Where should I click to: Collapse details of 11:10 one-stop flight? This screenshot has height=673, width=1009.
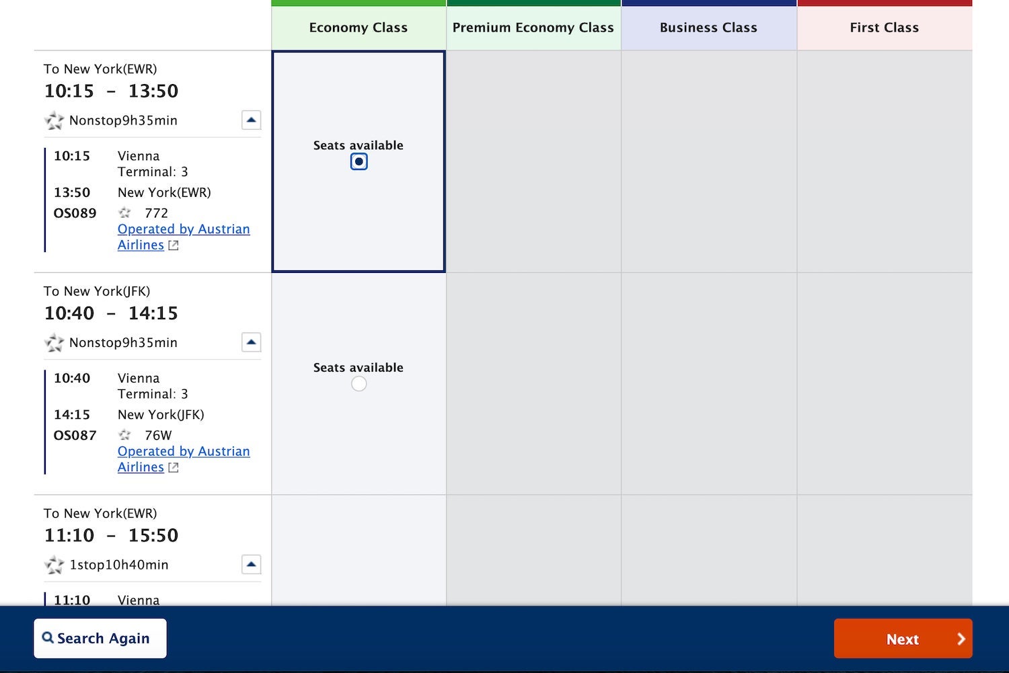point(251,565)
